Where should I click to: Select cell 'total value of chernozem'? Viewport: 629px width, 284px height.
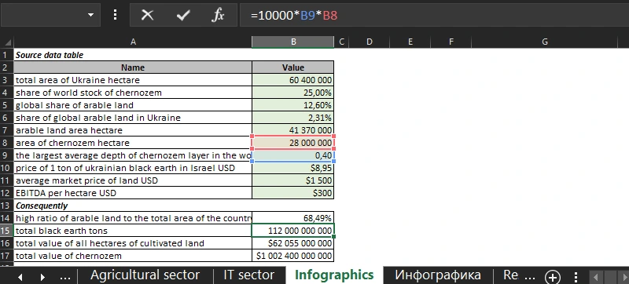(133, 256)
